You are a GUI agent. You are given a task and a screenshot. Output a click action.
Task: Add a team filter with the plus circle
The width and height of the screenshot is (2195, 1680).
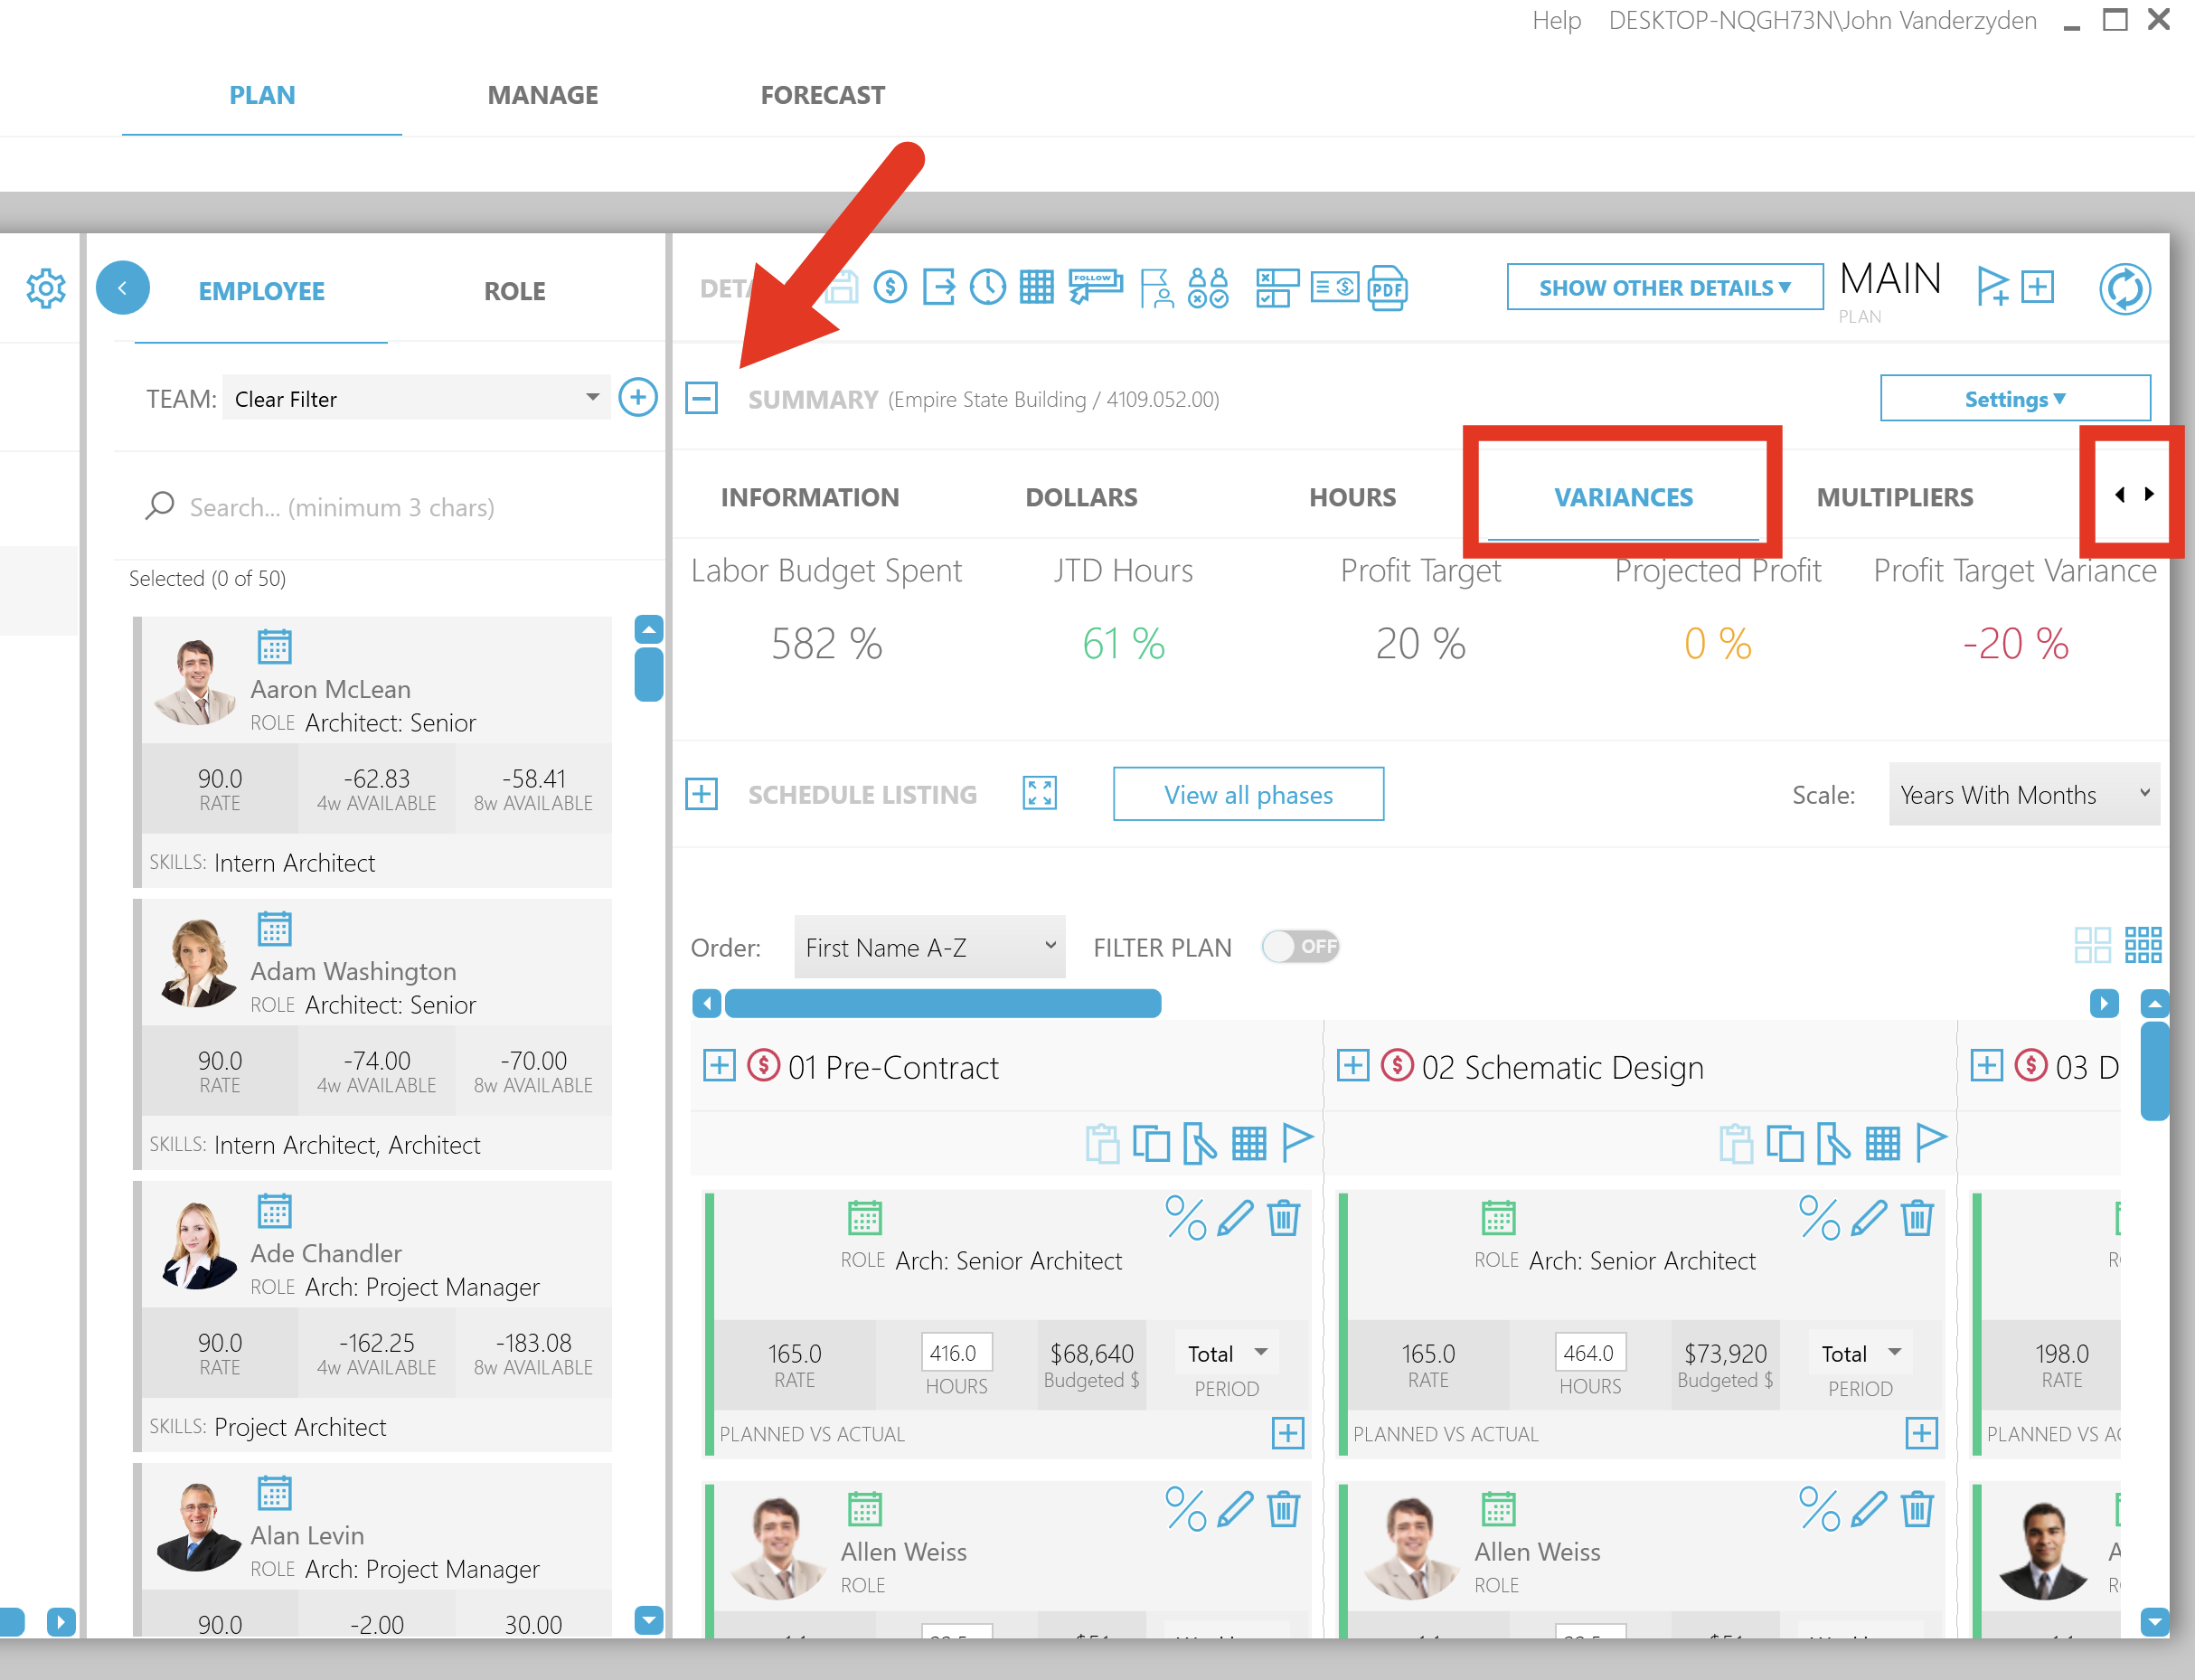(x=637, y=398)
